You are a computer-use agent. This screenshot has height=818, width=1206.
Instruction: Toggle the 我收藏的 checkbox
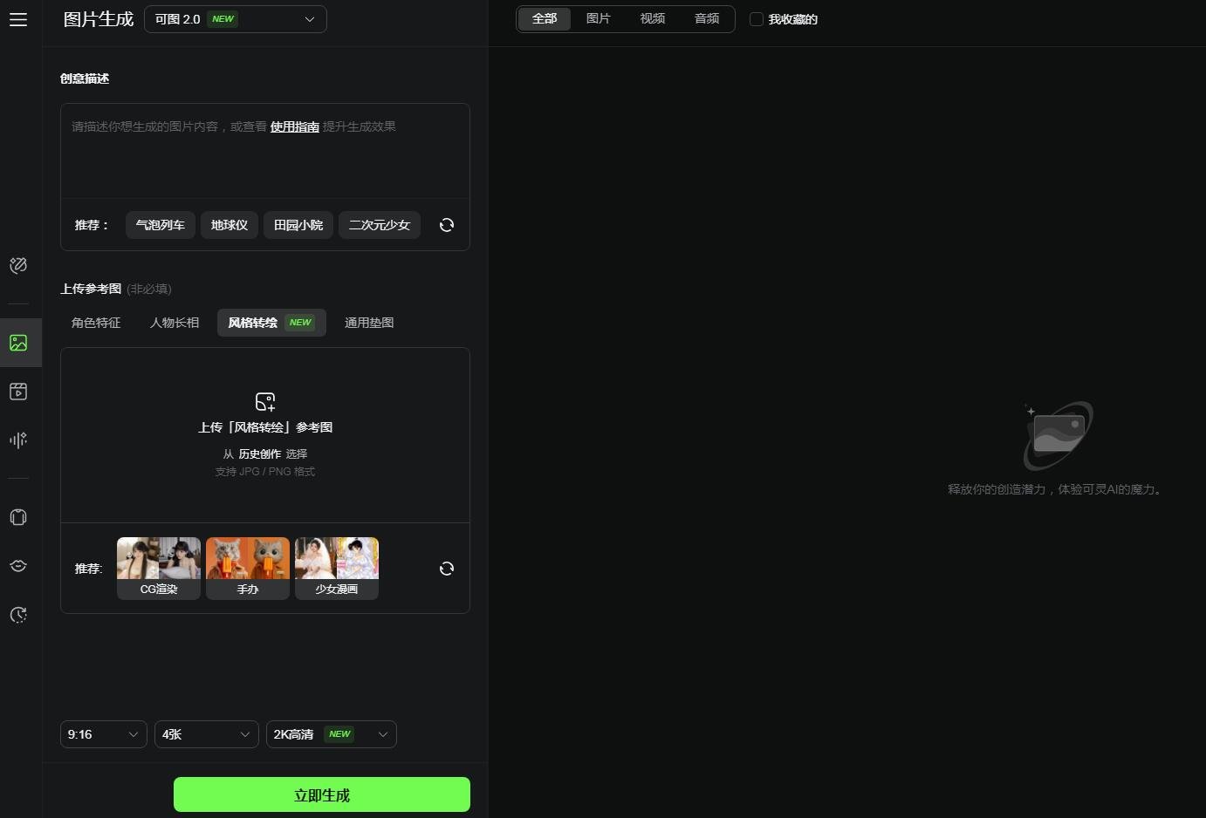click(x=757, y=19)
